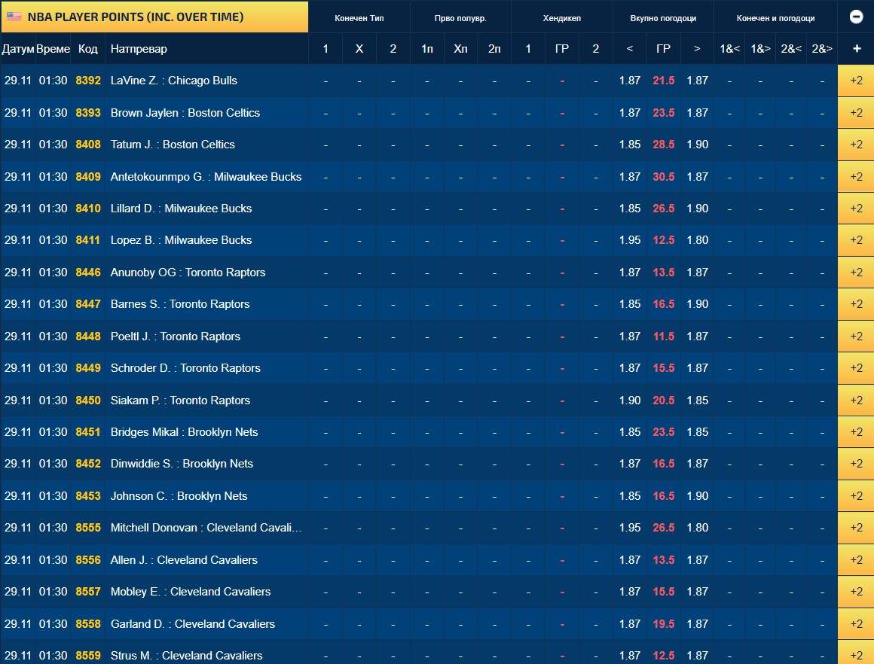874x664 pixels.
Task: Open the Dinwiddie S. : Brooklyn Nets match
Action: point(182,464)
